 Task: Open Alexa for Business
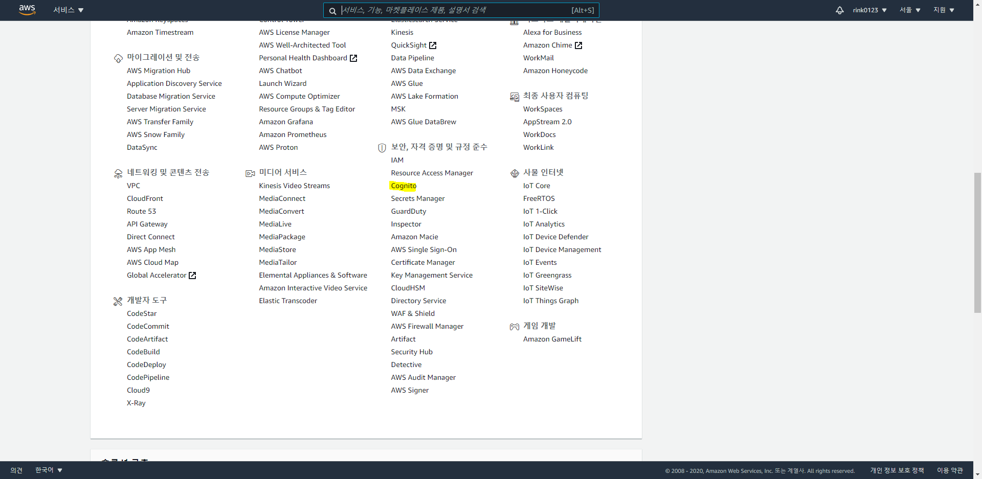(x=552, y=33)
